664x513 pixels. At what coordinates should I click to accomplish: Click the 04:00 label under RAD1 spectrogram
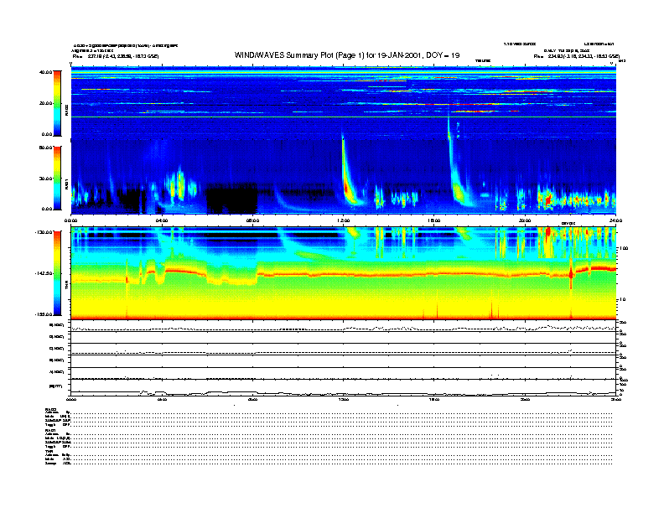(x=162, y=220)
